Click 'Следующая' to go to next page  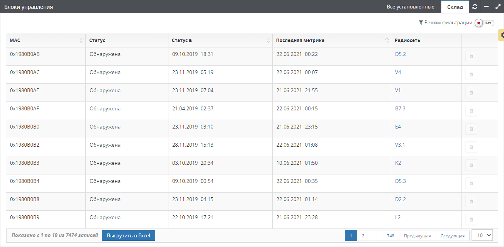coord(452,236)
